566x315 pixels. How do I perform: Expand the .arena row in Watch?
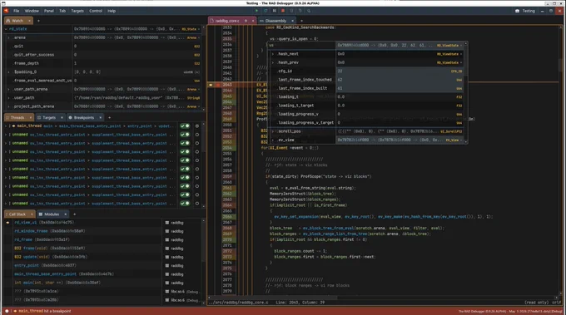[8, 37]
